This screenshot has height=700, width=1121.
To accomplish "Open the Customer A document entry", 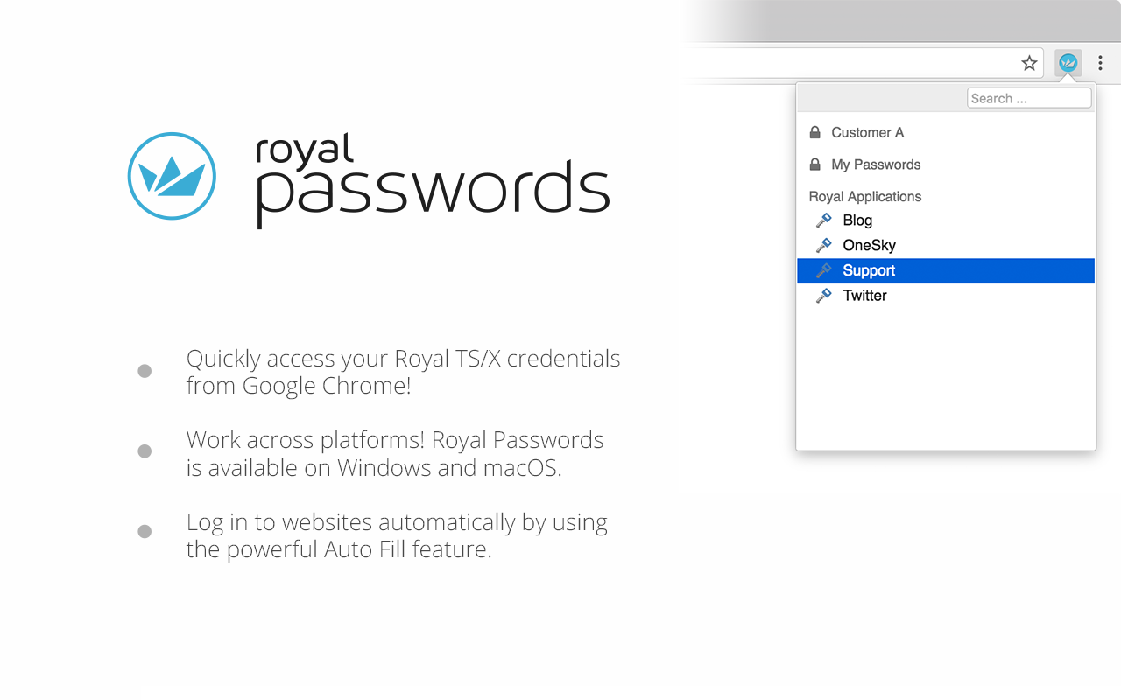I will pos(868,132).
